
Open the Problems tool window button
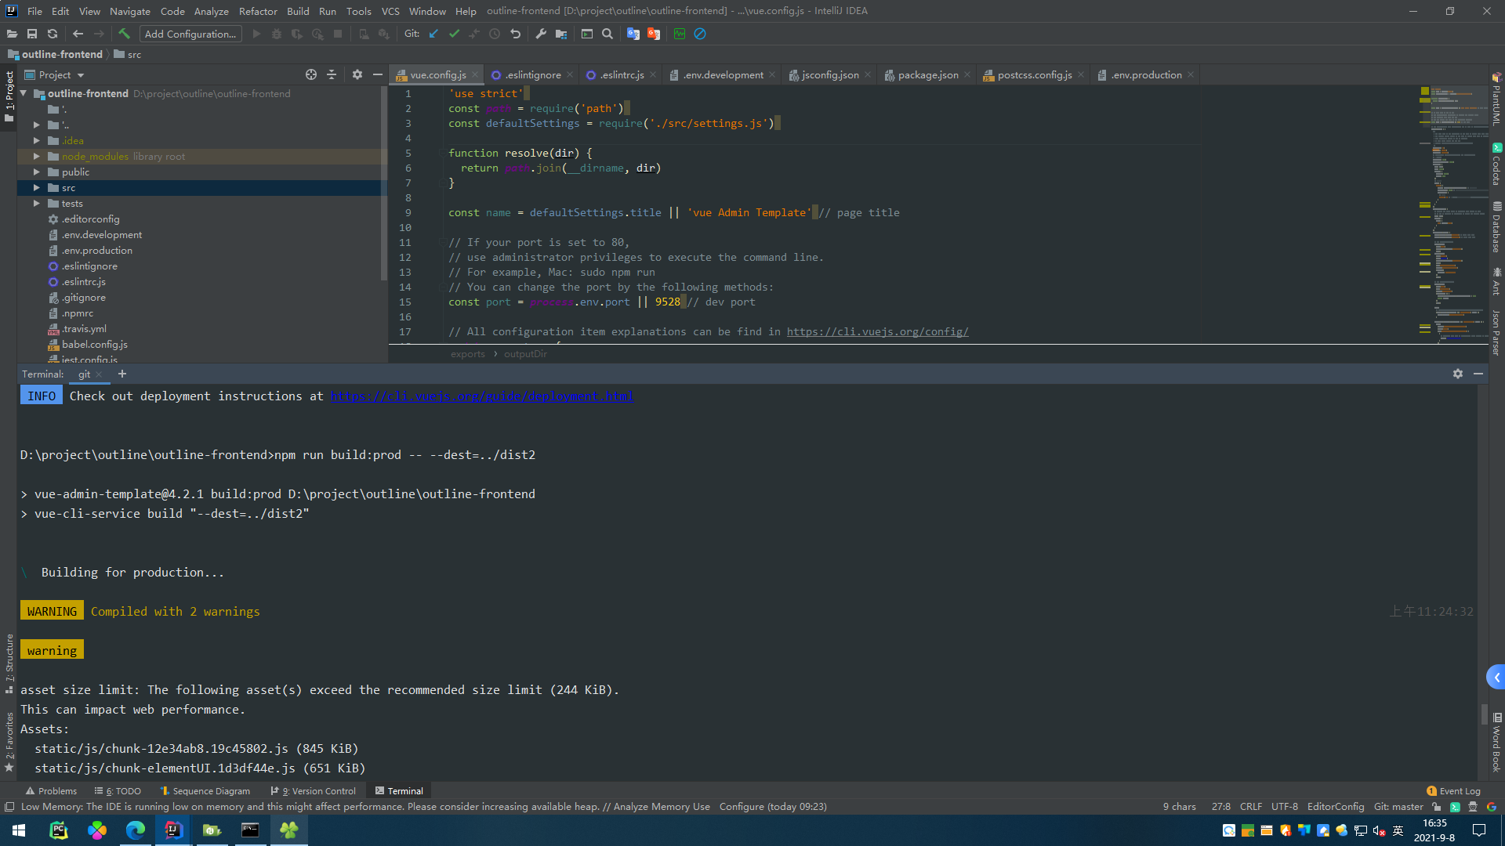[51, 791]
